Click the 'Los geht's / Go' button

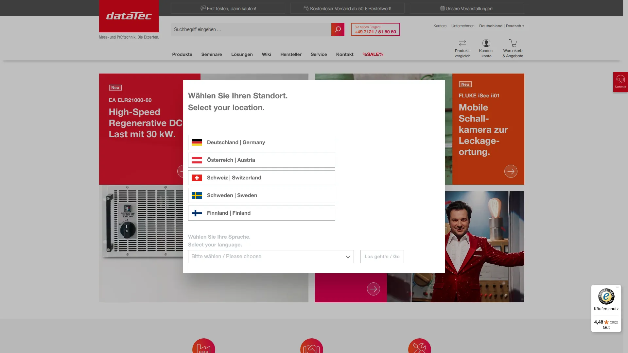tap(382, 257)
